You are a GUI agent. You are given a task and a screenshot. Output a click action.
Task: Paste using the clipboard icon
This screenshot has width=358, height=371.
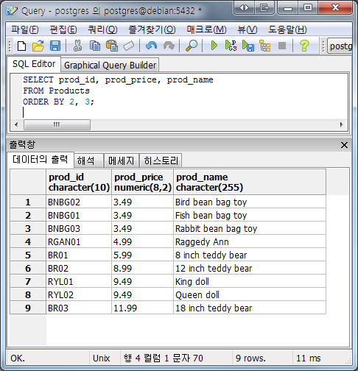(x=112, y=46)
